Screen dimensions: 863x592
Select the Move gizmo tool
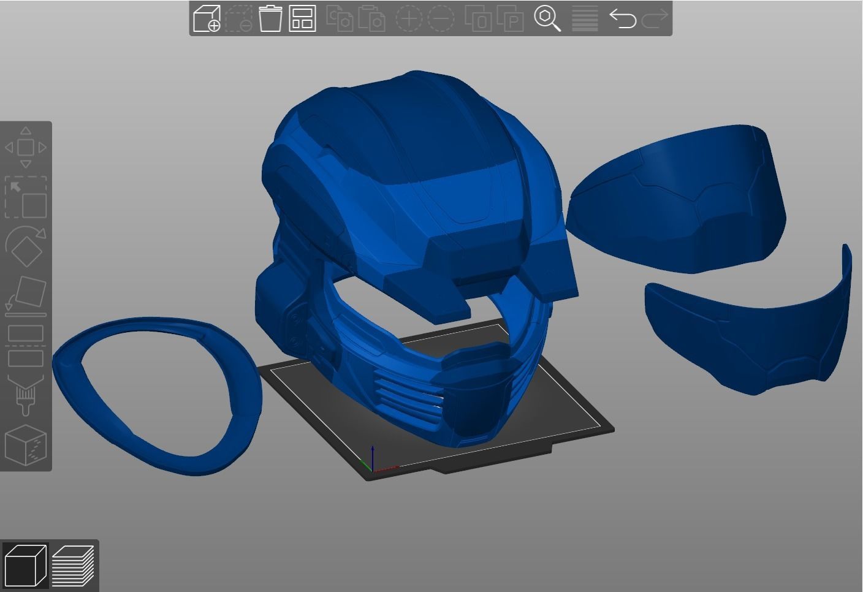point(26,148)
